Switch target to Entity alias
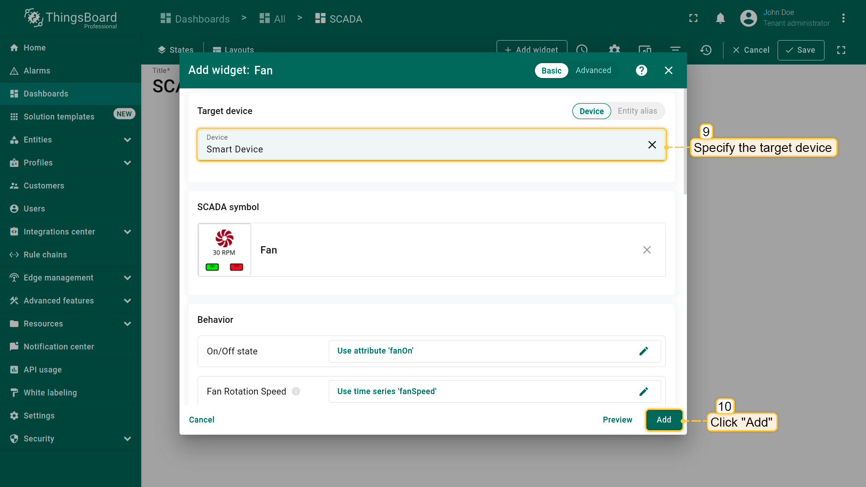Viewport: 866px width, 487px height. [x=637, y=111]
